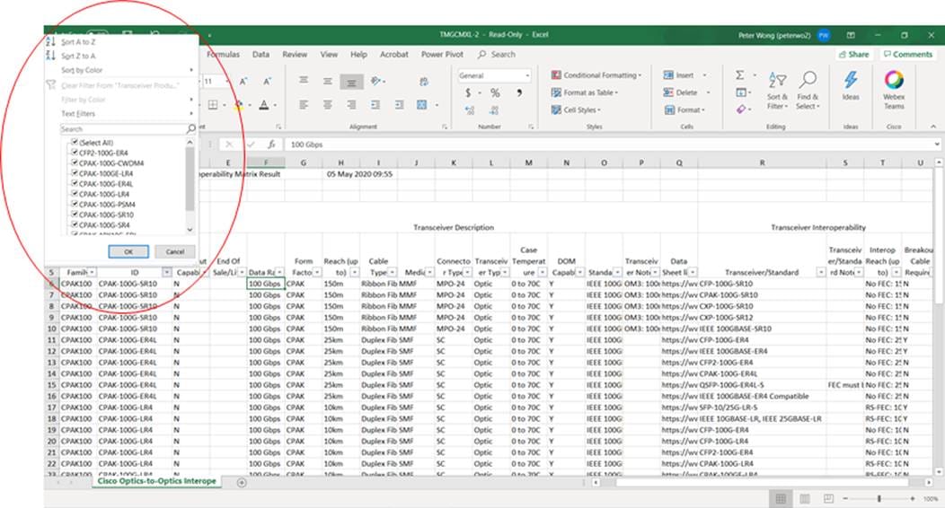
Task: Uncheck CPAK-100G-PSM4 in filter list
Action: click(75, 204)
